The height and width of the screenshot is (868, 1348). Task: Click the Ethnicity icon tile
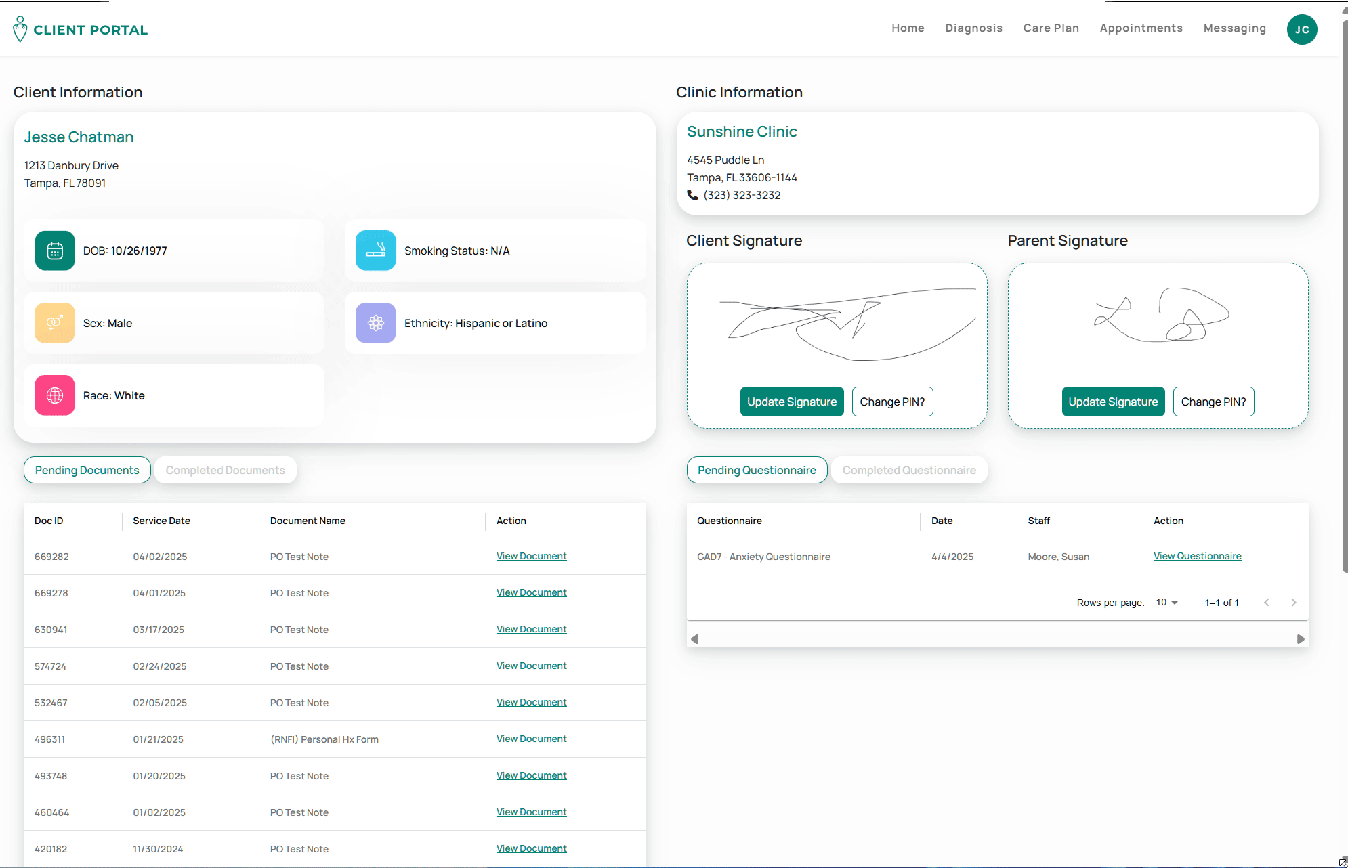tap(375, 323)
